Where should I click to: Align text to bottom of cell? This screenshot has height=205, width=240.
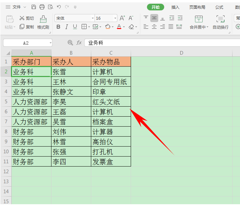pyautogui.click(x=162, y=18)
